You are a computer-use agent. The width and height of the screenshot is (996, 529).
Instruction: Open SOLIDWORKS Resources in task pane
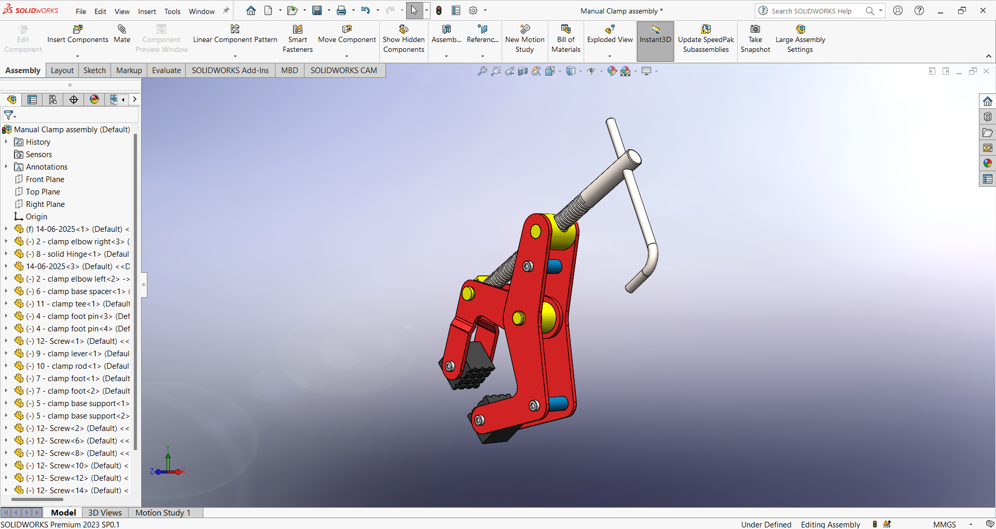(x=988, y=101)
